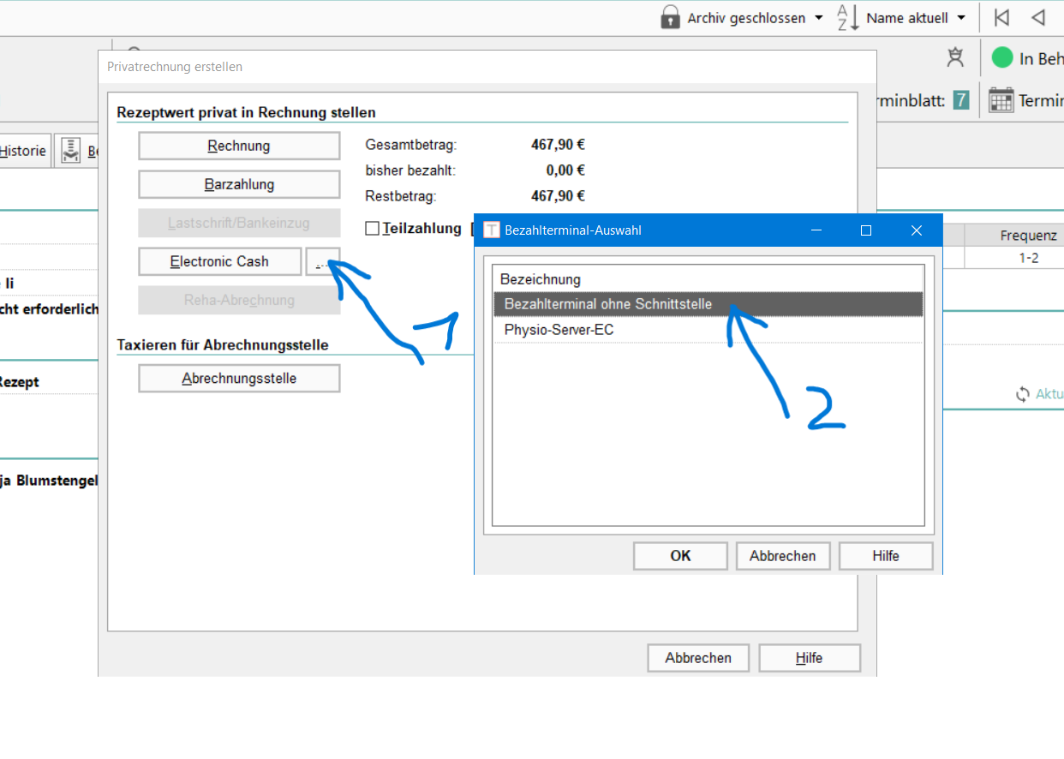Click the Electronic Cash button

click(219, 261)
